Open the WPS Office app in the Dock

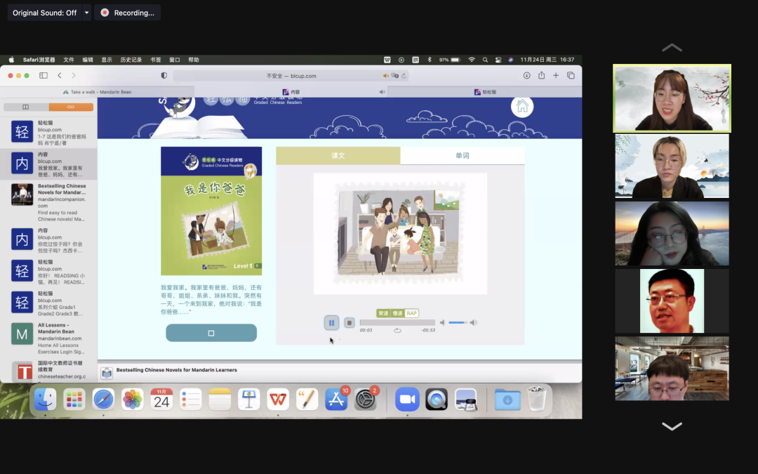point(278,400)
